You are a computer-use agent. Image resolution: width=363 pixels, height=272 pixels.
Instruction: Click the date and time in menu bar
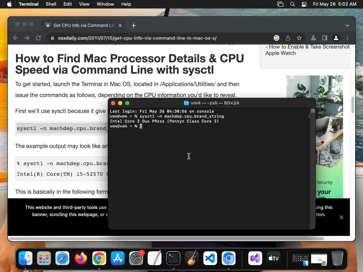click(x=335, y=4)
